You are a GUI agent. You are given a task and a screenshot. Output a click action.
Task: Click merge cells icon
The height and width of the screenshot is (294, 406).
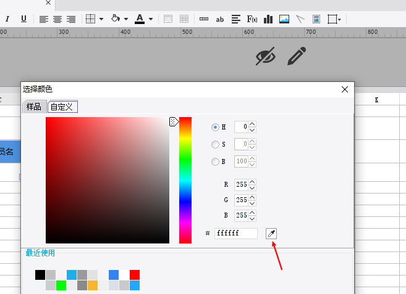[168, 19]
